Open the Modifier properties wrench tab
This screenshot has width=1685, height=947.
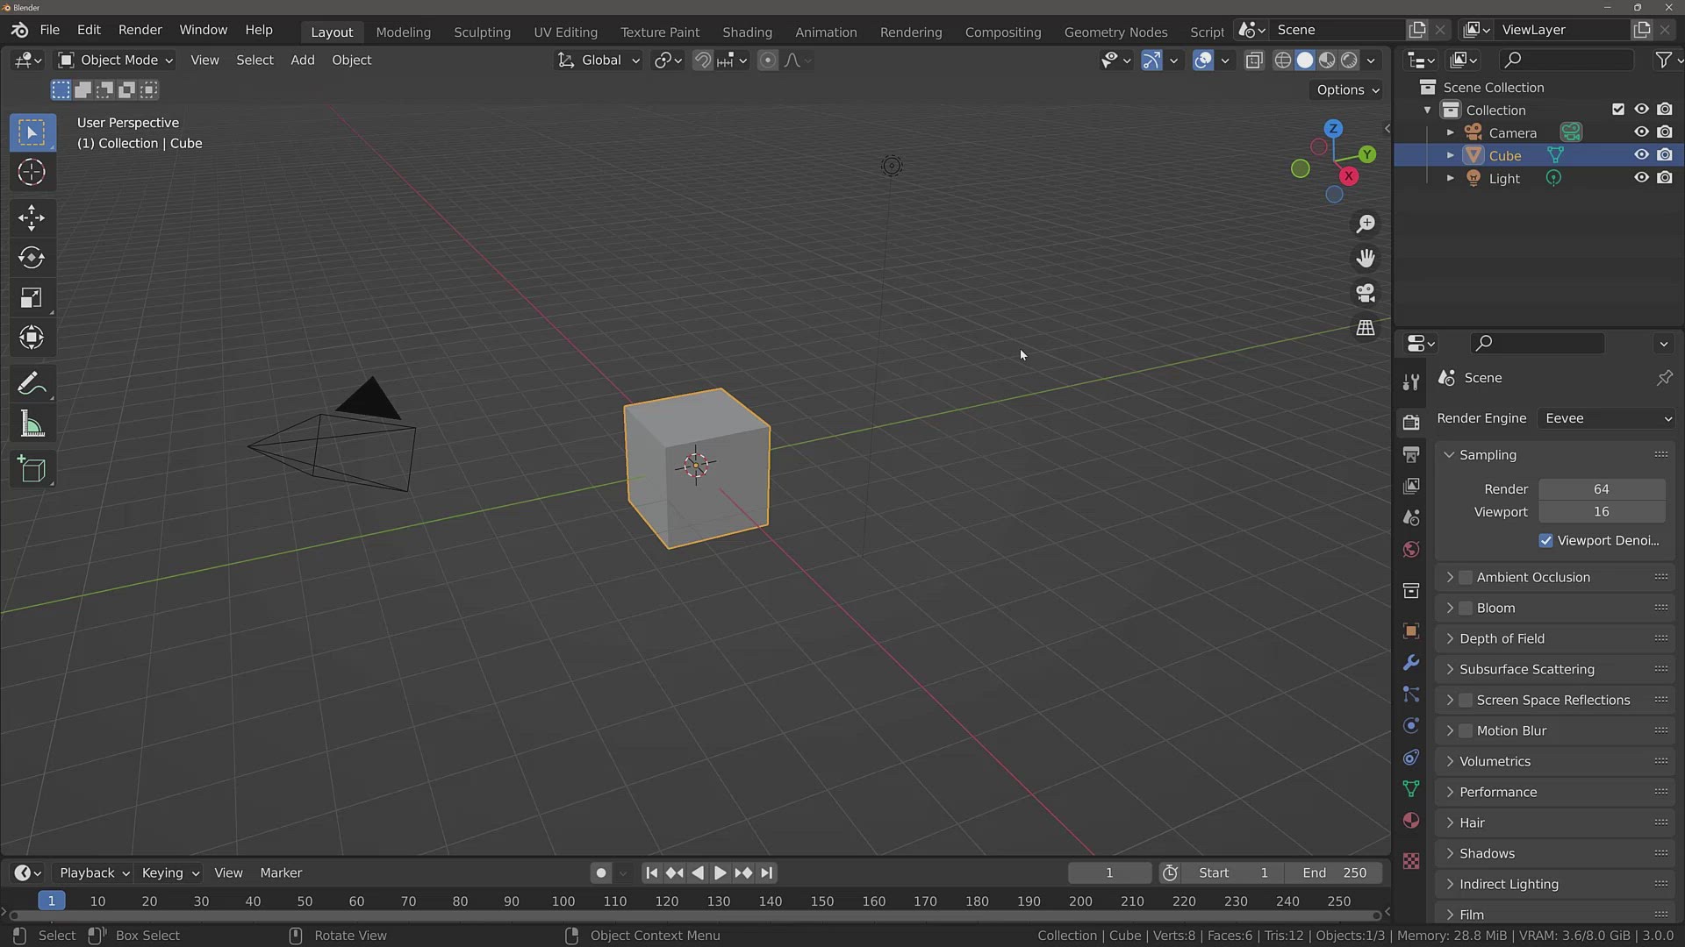click(1411, 663)
